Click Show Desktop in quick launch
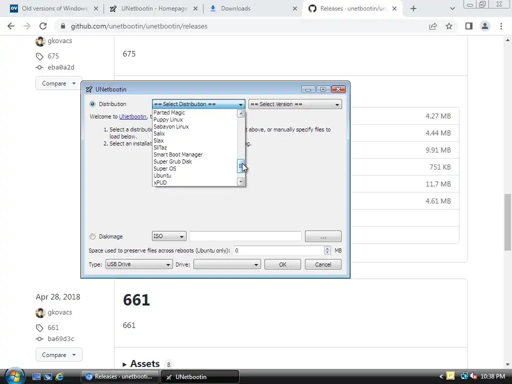 coord(36,377)
